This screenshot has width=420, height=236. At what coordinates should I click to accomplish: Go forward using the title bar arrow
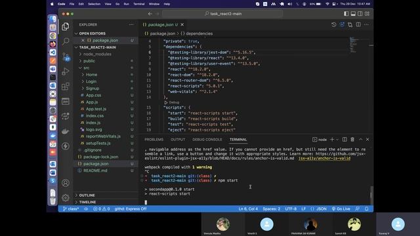(x=157, y=14)
